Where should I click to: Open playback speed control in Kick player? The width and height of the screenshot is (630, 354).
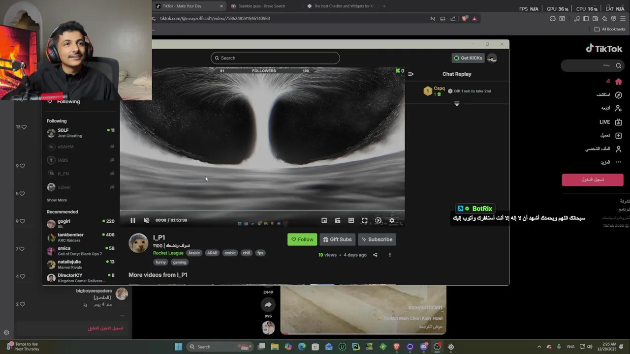pos(378,220)
